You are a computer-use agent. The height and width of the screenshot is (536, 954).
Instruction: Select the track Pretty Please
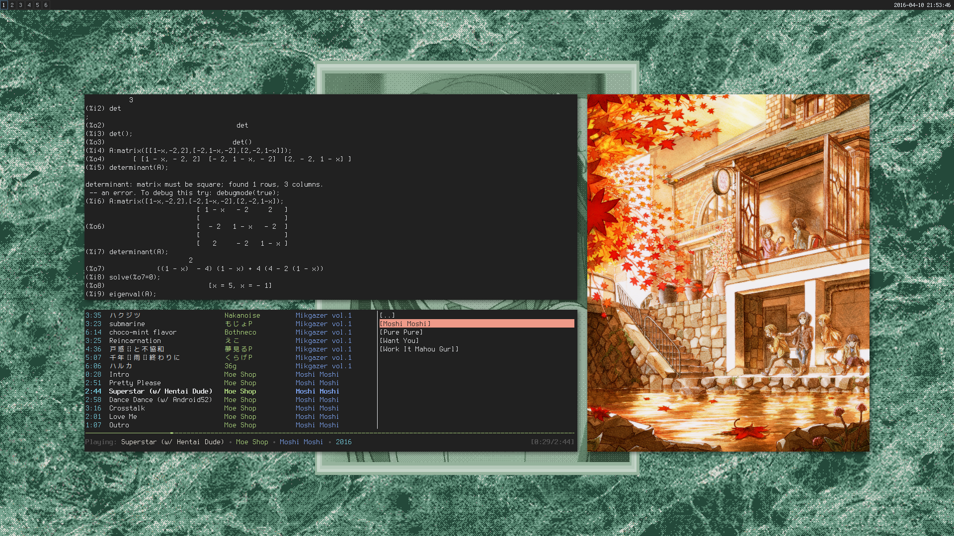[x=135, y=383]
